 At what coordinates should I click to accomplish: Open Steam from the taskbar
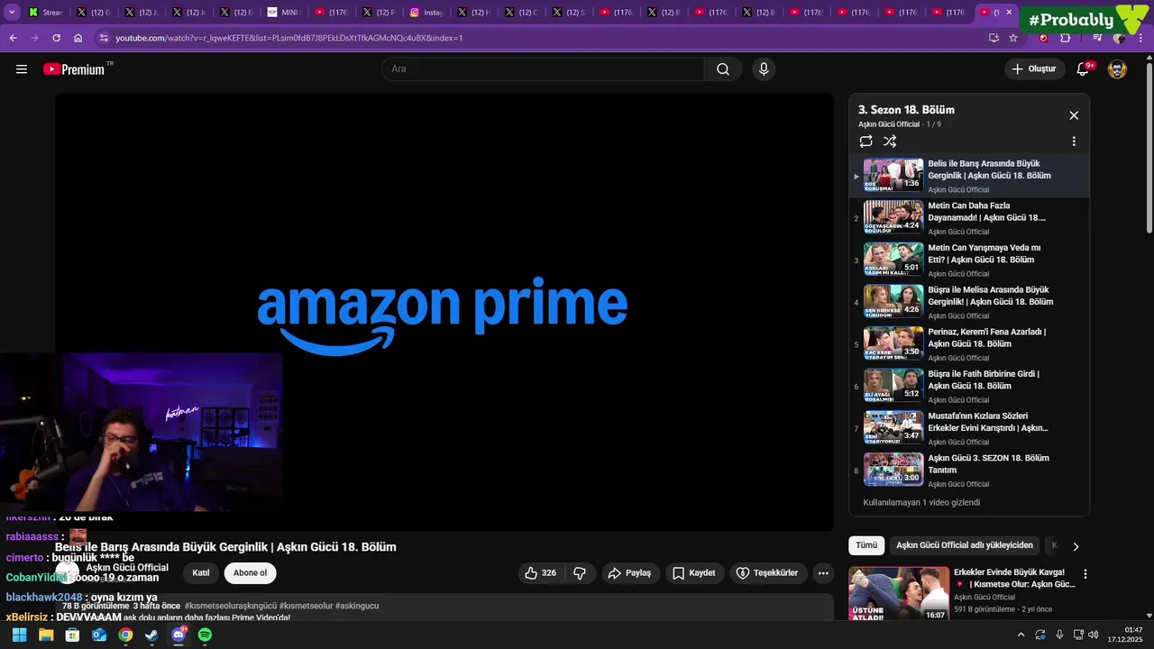click(151, 635)
